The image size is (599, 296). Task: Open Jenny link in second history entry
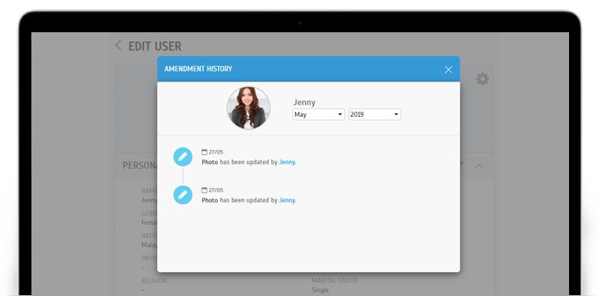[287, 200]
